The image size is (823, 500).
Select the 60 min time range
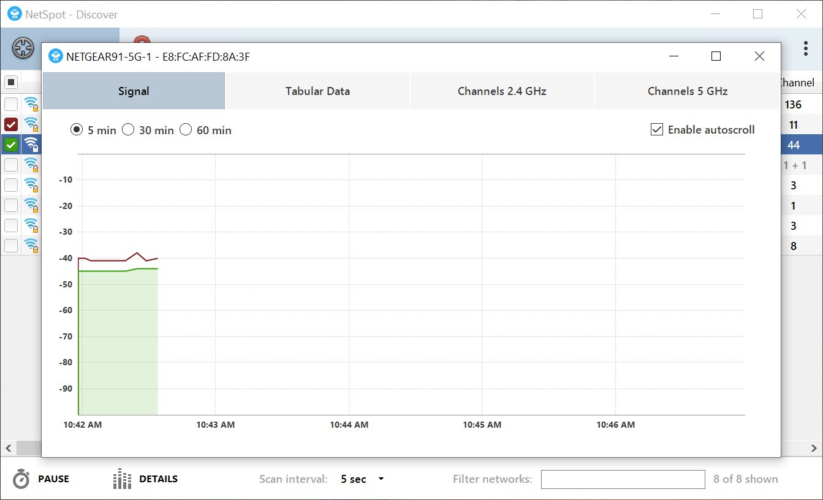pos(186,130)
